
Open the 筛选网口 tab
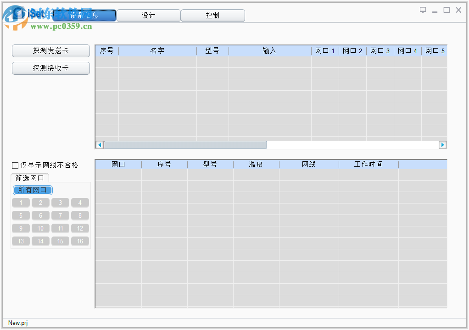[x=29, y=178]
